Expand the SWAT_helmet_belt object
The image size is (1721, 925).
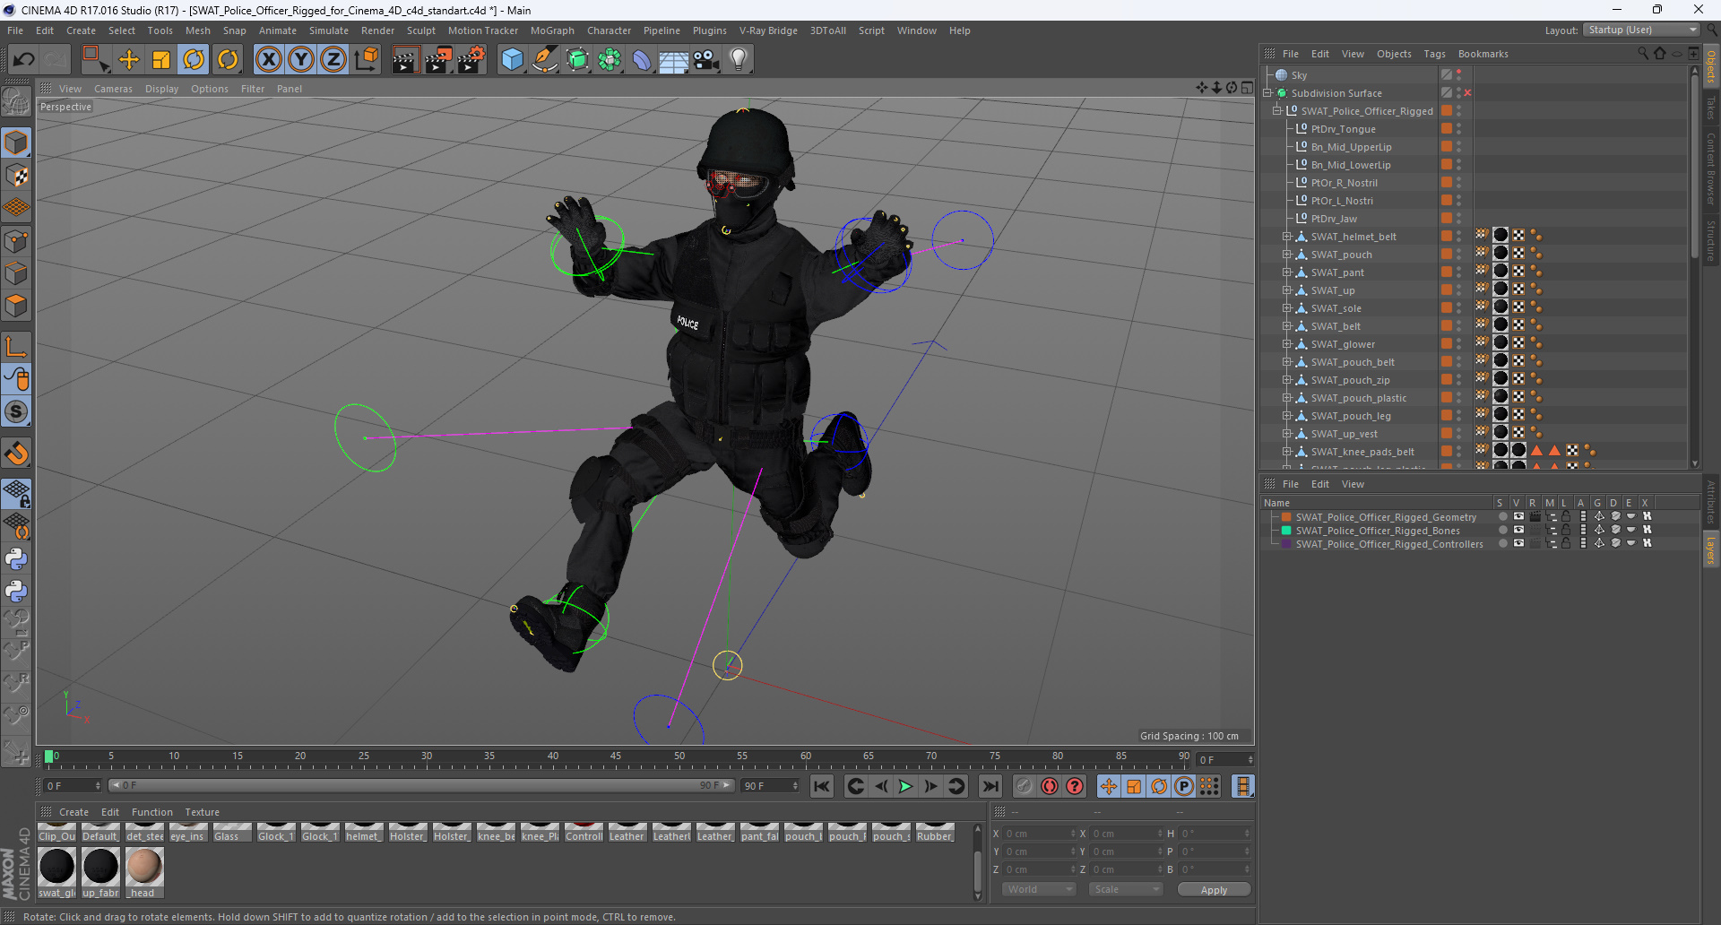tap(1286, 237)
